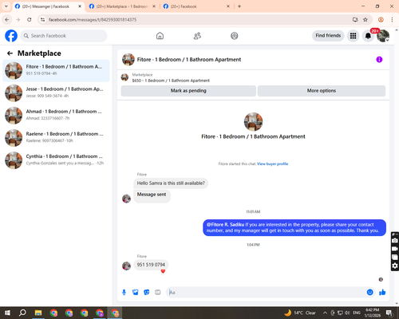Viewport: 399px width, 319px height.
Task: Open File Explorer from taskbar
Action: click(38, 313)
